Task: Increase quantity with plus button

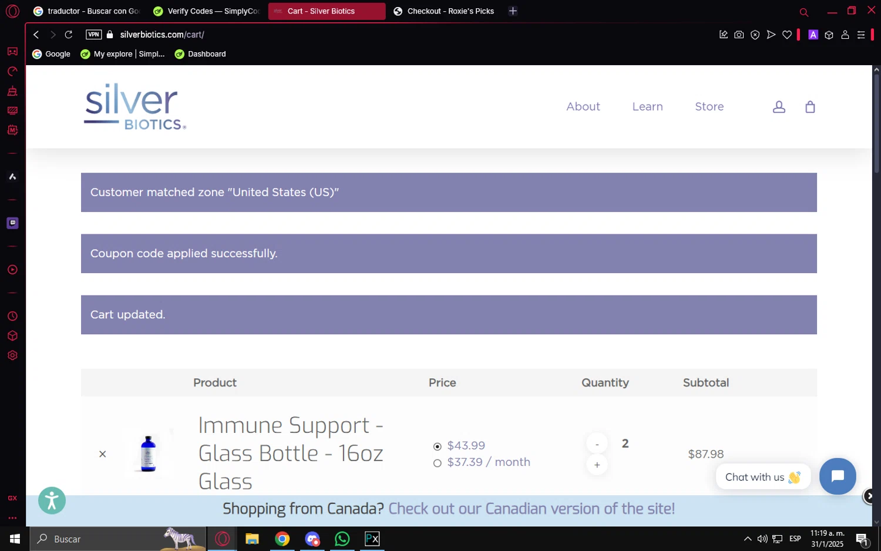Action: 597,465
